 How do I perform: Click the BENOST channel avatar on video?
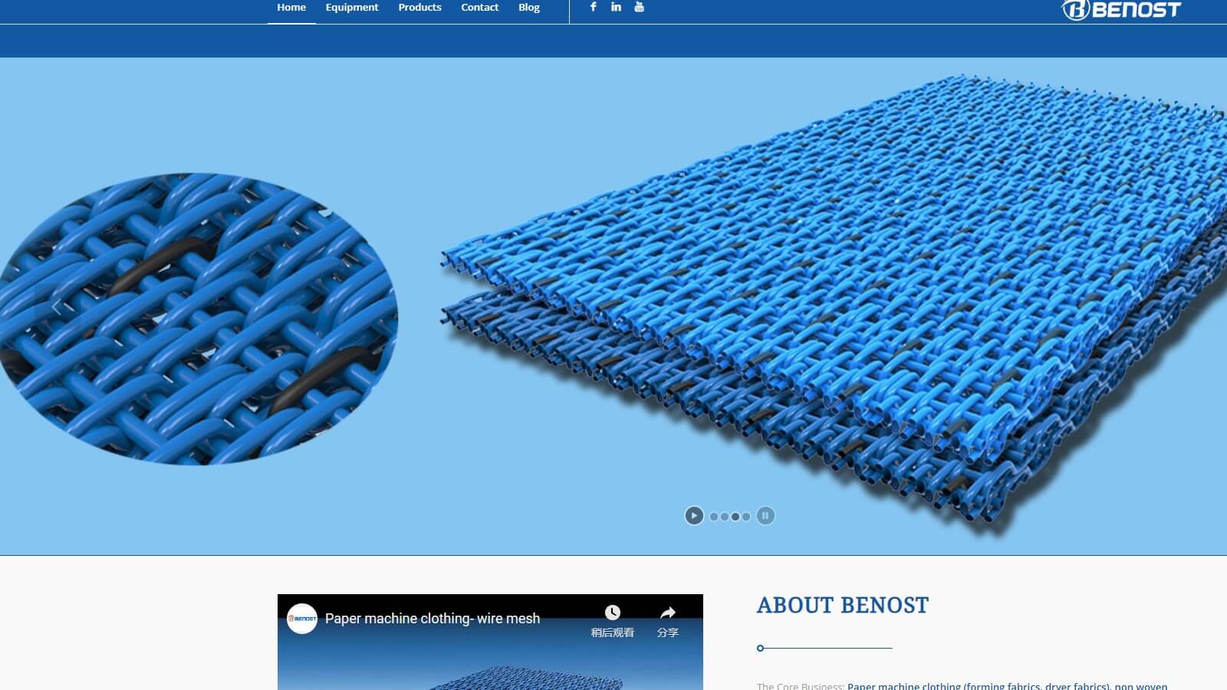click(x=302, y=619)
